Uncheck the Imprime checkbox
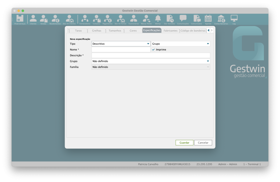This screenshot has width=280, height=182. click(154, 50)
